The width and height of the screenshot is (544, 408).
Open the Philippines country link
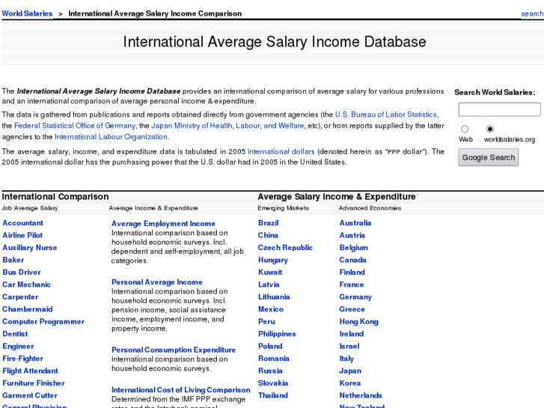pyautogui.click(x=277, y=334)
